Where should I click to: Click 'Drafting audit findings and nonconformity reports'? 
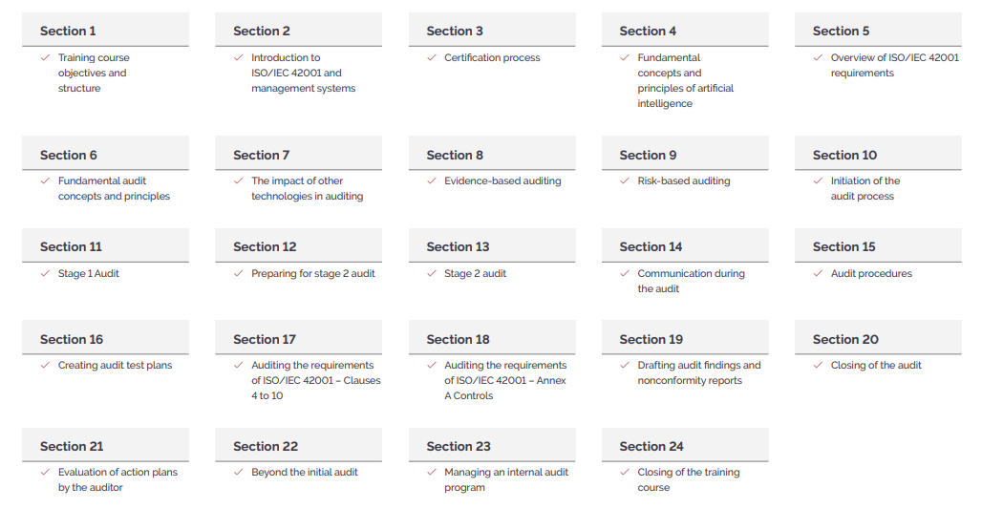[699, 372]
